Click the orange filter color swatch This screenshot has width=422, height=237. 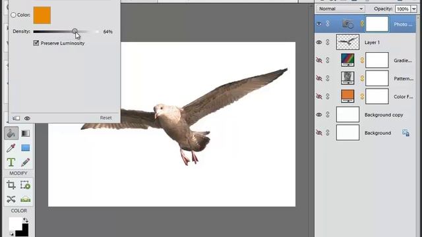[42, 15]
